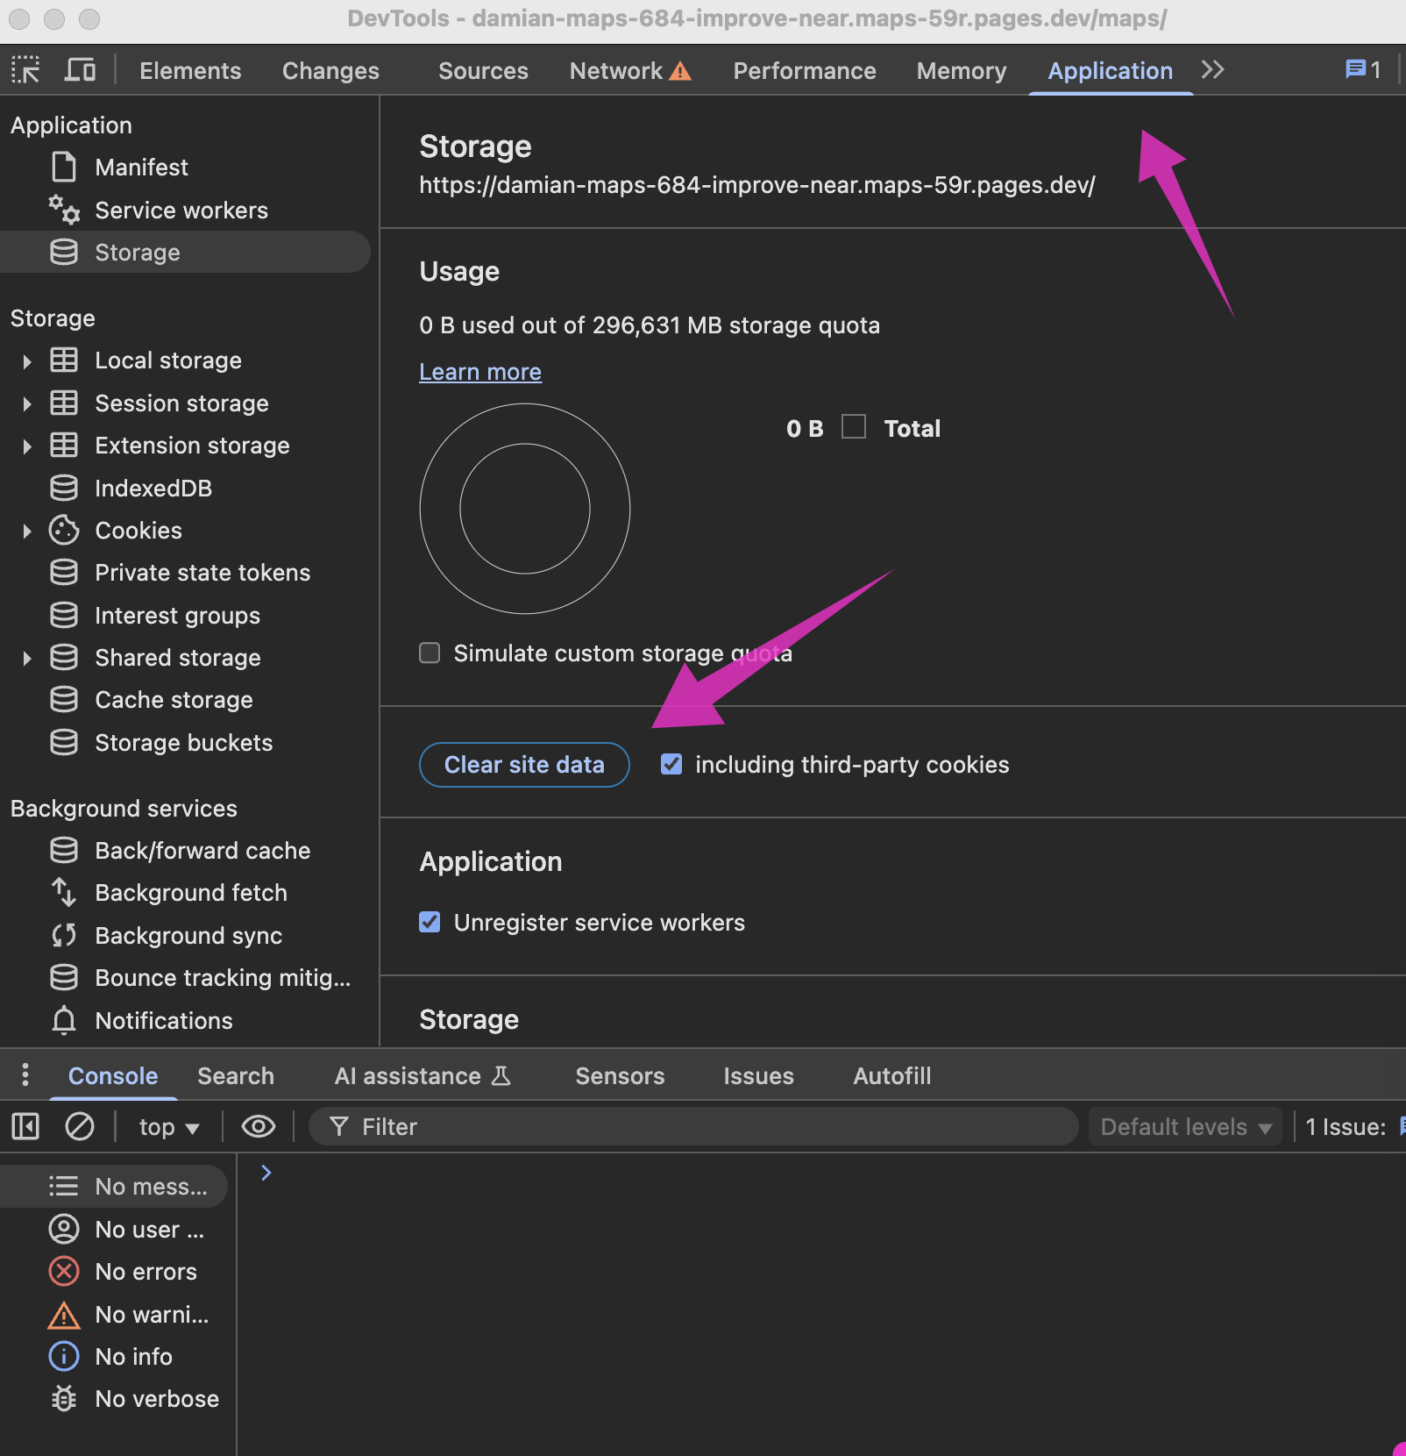1406x1456 pixels.
Task: Expand the Local storage tree
Action: pyautogui.click(x=27, y=361)
